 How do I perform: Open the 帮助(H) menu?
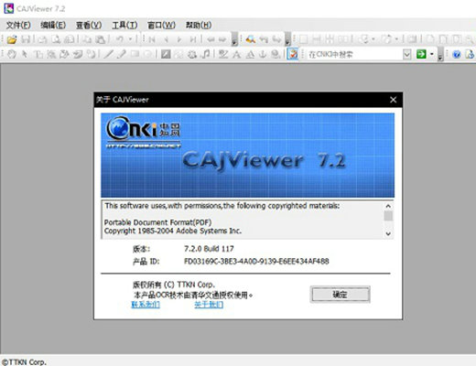(x=199, y=25)
